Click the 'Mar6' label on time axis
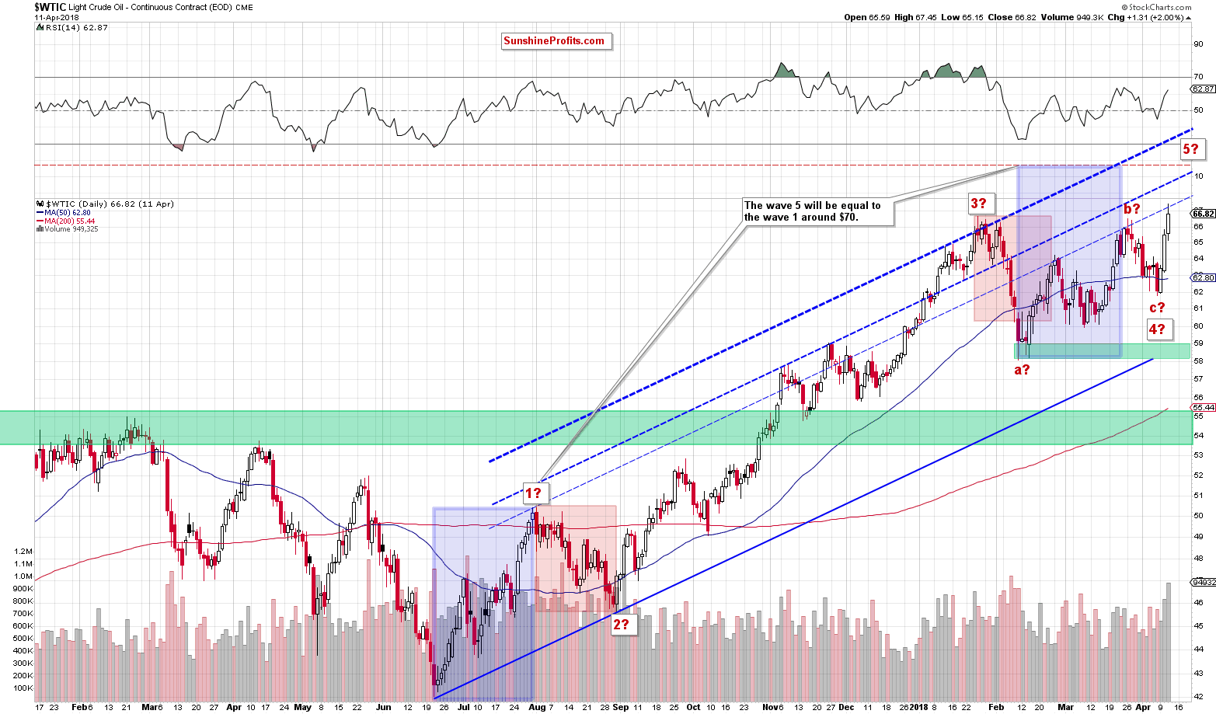The width and height of the screenshot is (1216, 714). [152, 708]
